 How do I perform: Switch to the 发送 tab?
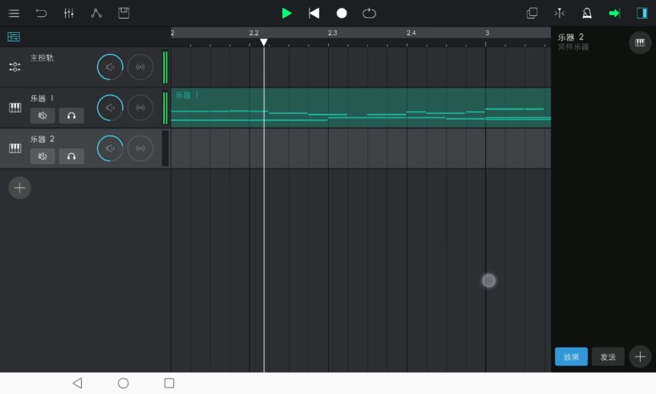[608, 357]
